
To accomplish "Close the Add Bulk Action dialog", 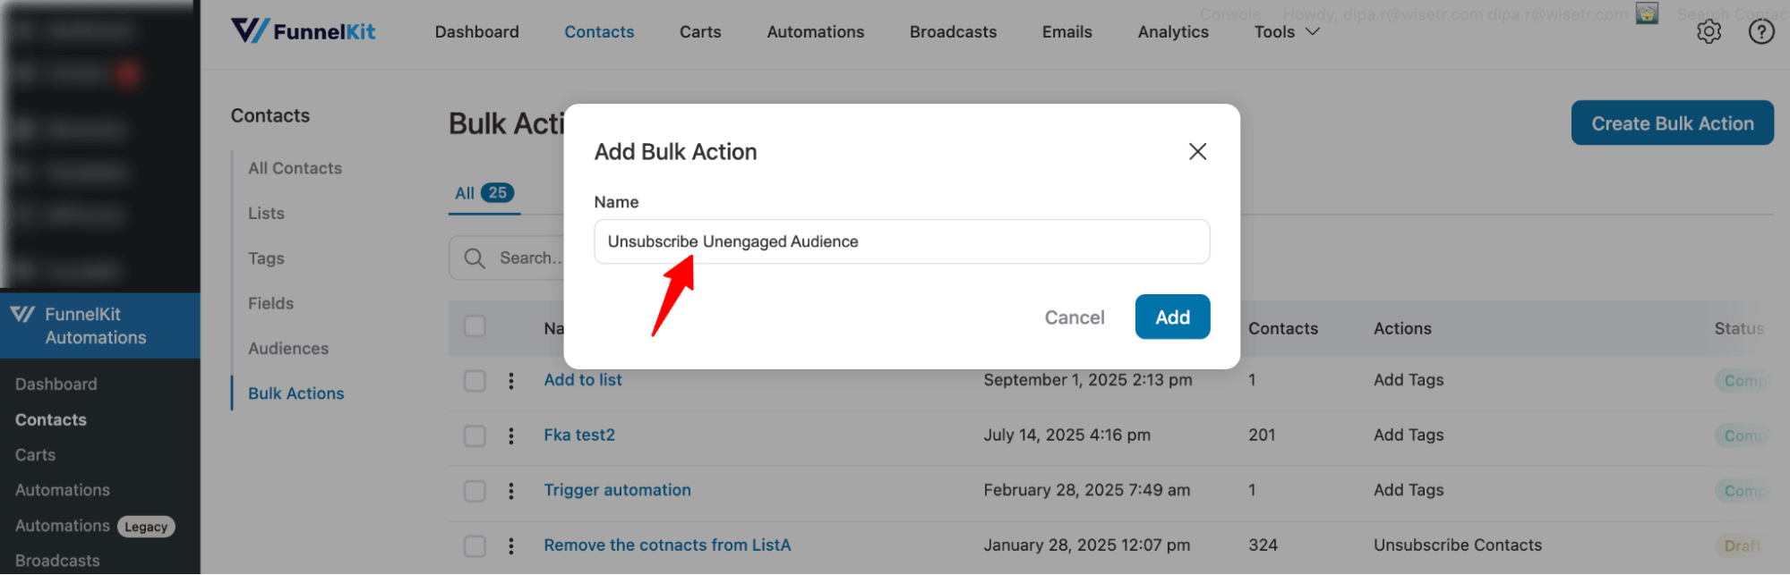I will pyautogui.click(x=1197, y=151).
